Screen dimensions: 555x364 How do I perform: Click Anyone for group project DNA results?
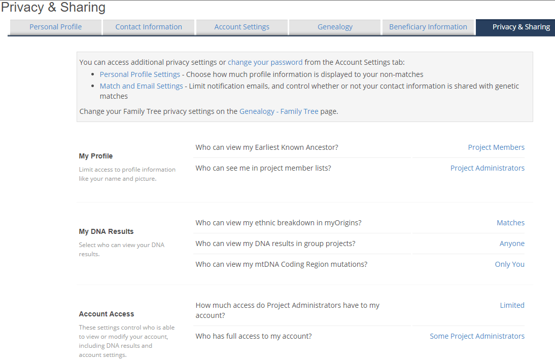tap(512, 244)
